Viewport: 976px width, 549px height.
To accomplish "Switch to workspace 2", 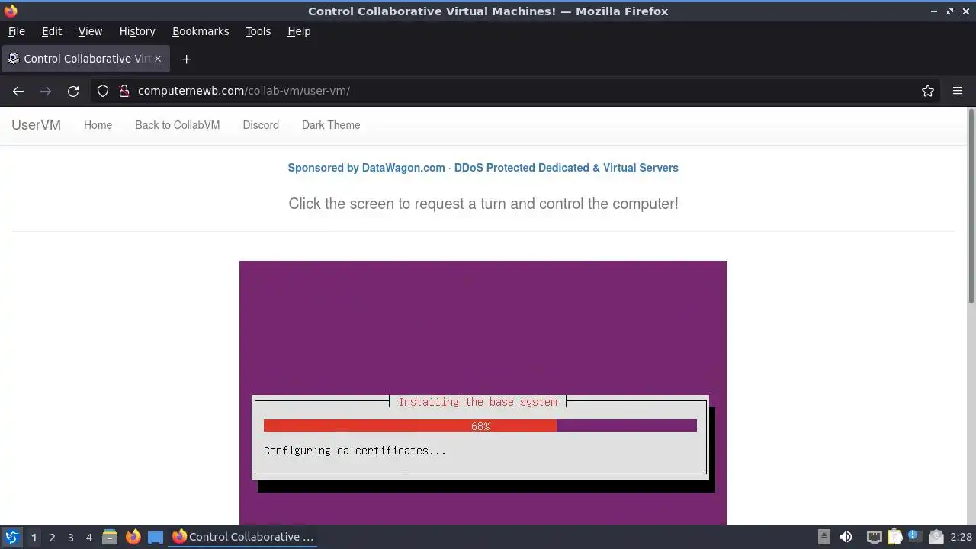I will (53, 537).
